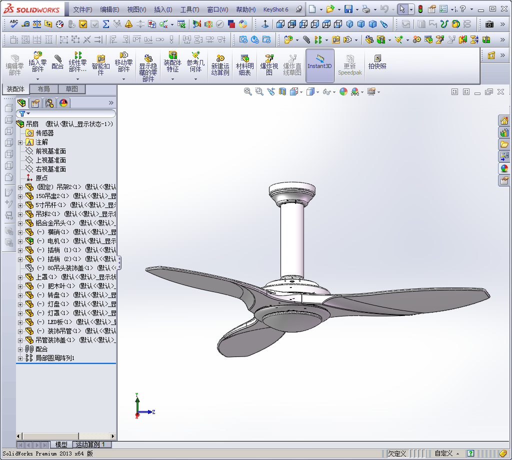The height and width of the screenshot is (460, 512).
Task: Open file explorer folder icon in task pane
Action: 504,144
